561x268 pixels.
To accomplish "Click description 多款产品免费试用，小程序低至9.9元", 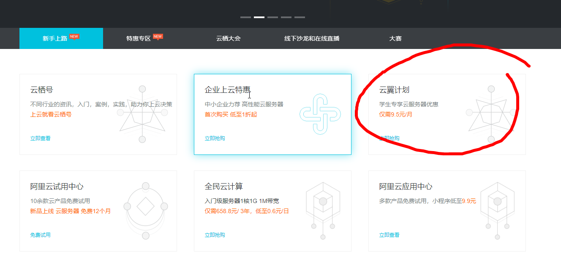I will [x=428, y=201].
